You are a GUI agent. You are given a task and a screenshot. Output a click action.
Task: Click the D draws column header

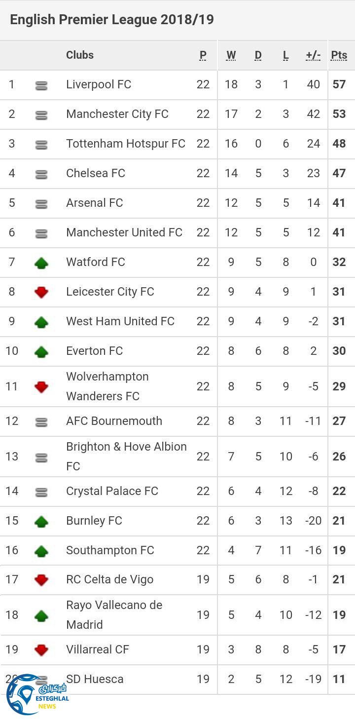tap(258, 55)
